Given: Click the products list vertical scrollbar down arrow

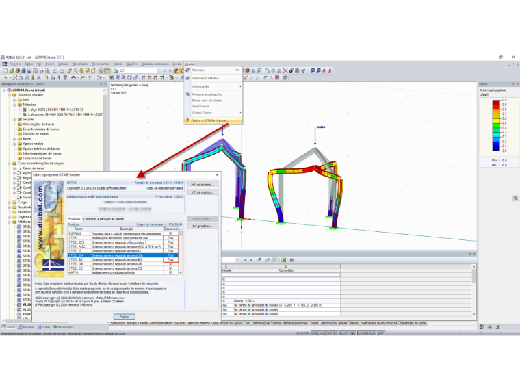Looking at the screenshot, I should tap(181, 272).
